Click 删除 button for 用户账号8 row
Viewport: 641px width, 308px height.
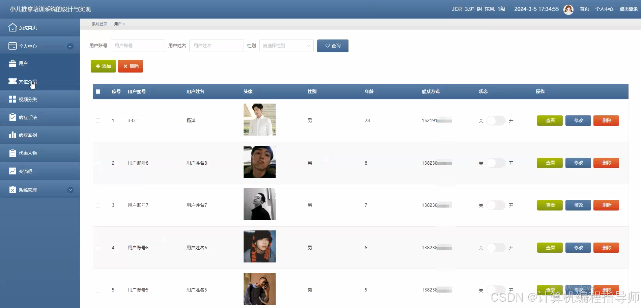(606, 163)
